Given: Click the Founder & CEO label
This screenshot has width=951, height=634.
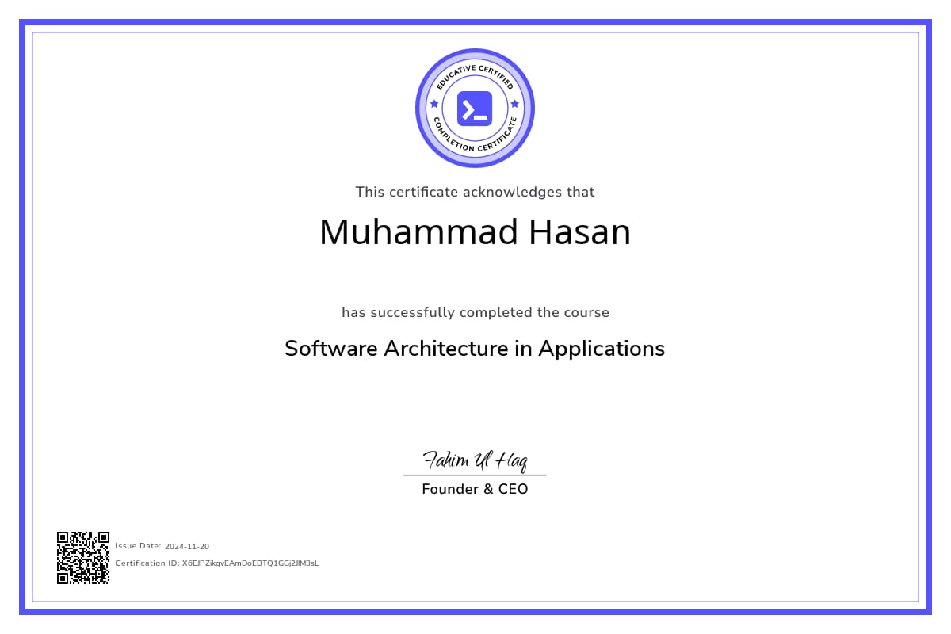Looking at the screenshot, I should click(475, 489).
